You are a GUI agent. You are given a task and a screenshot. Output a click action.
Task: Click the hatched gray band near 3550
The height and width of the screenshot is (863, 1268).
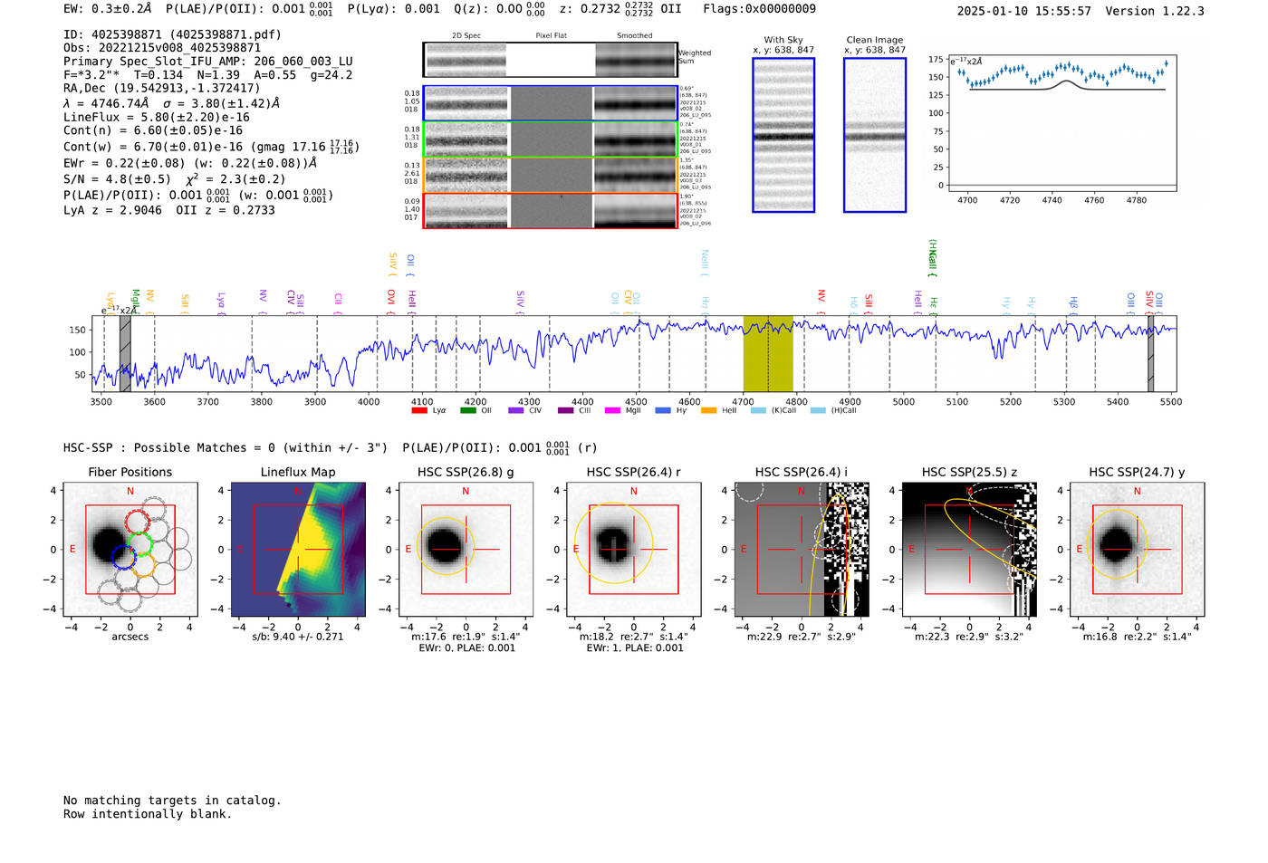125,353
